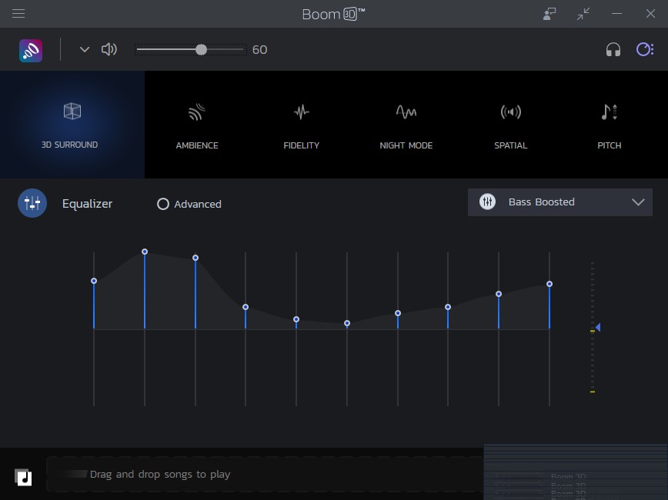Toggle the Boom power icon
The image size is (668, 500).
(x=645, y=49)
